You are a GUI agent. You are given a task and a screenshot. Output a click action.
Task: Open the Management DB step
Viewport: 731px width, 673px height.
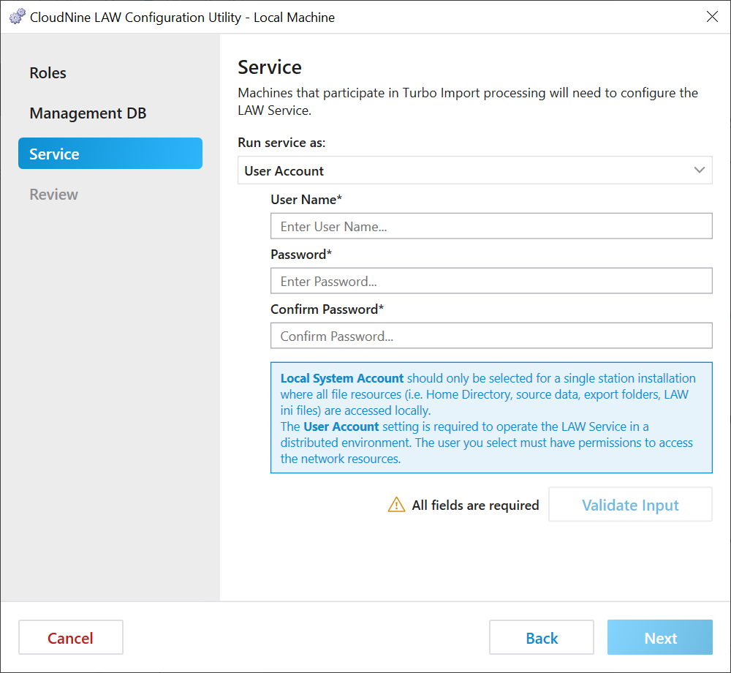click(x=88, y=113)
